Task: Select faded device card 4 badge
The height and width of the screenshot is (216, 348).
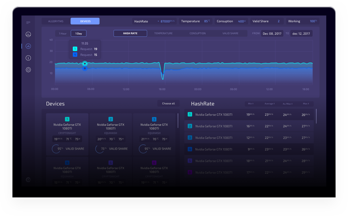Action: (67, 163)
